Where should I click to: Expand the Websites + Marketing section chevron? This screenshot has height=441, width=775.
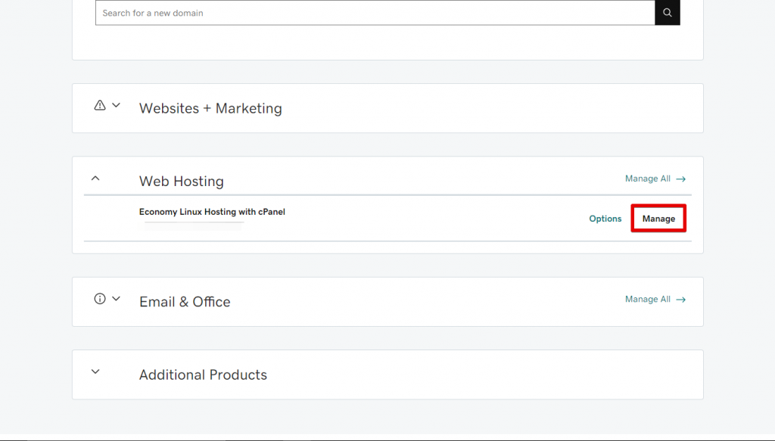point(117,106)
